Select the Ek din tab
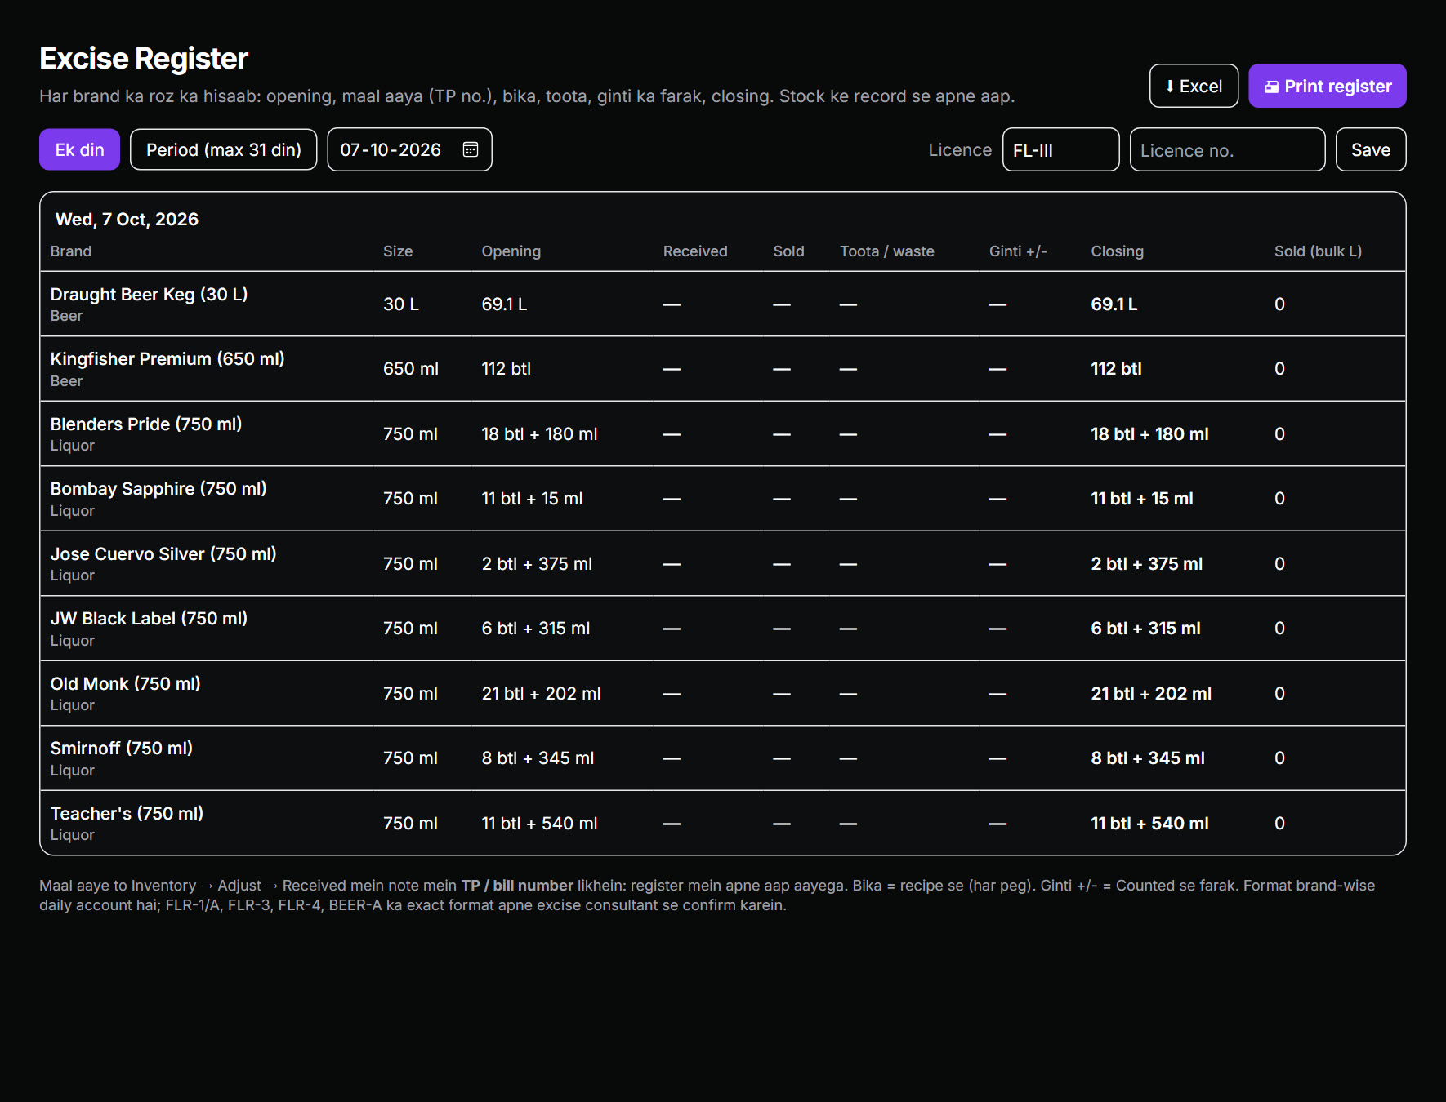 79,149
